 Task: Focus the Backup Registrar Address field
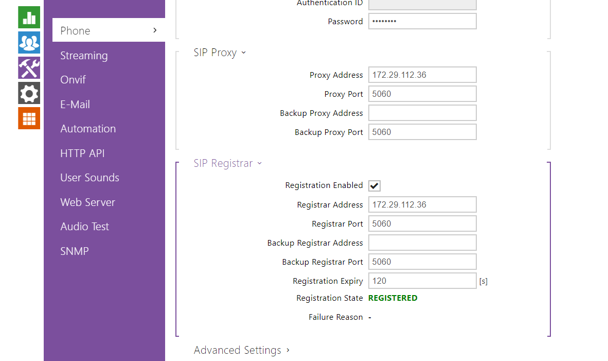(422, 243)
